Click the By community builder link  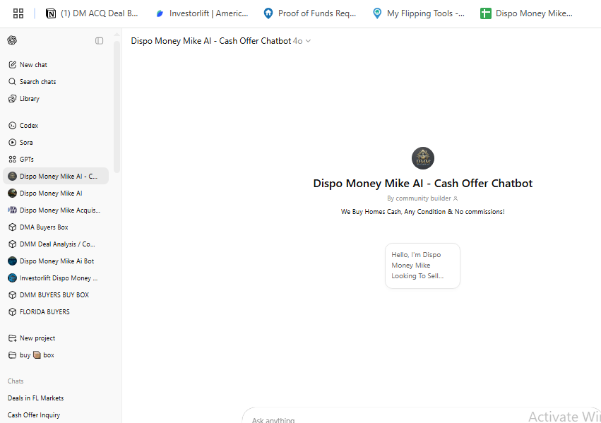click(422, 198)
